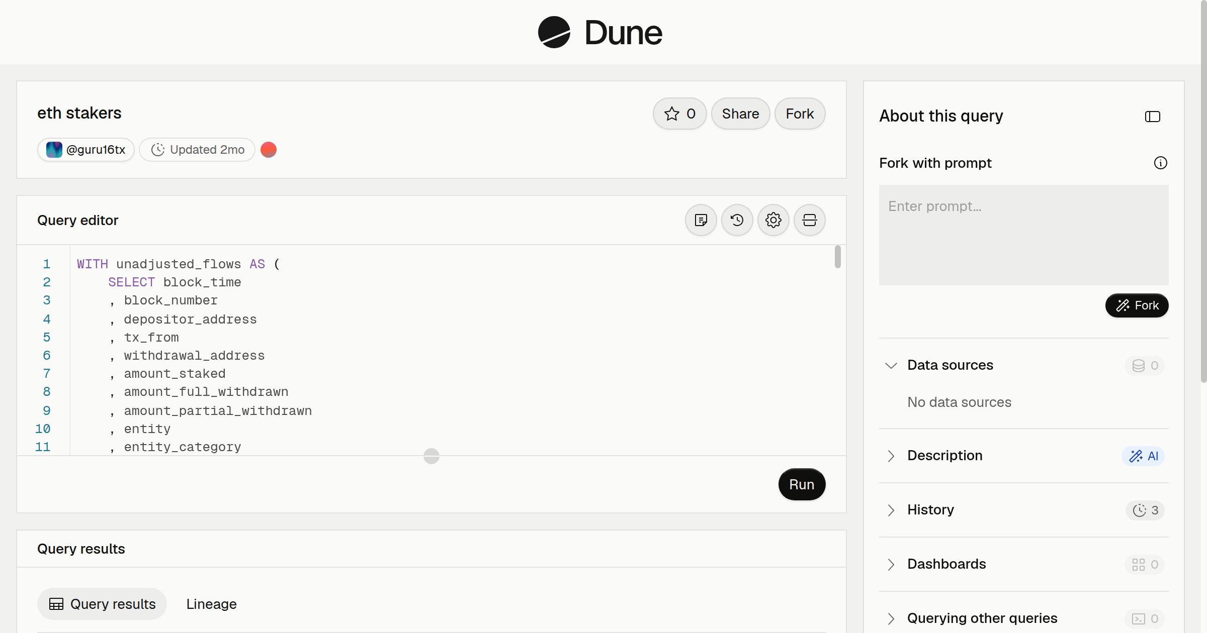Focus the Enter prompt text area
Viewport: 1207px width, 633px height.
1023,235
